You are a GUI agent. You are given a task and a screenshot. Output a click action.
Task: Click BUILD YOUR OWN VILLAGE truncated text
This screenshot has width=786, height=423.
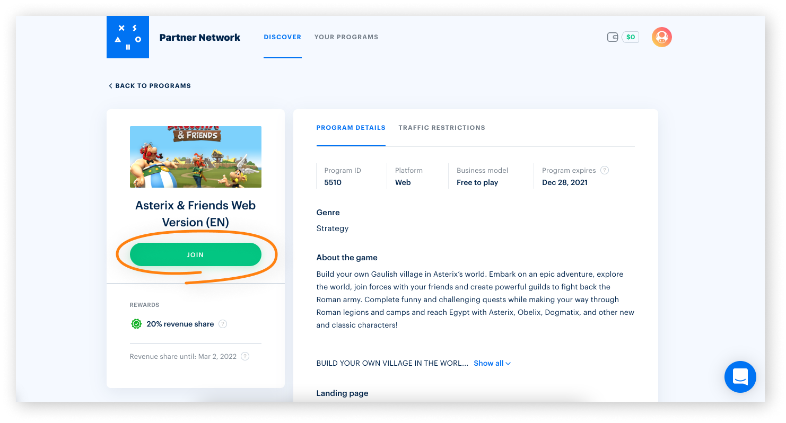pos(392,363)
